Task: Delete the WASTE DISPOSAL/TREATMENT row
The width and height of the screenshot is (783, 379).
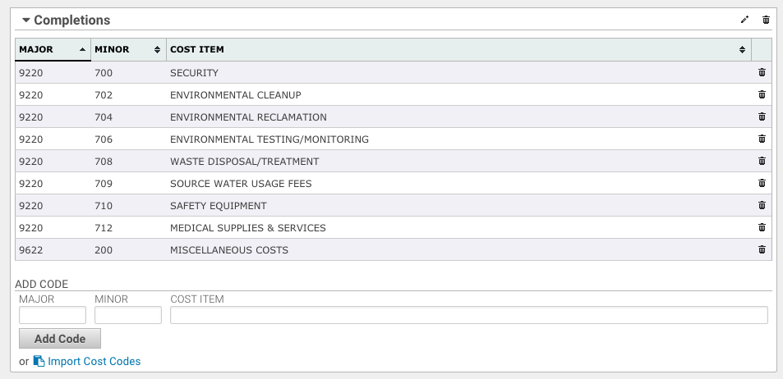Action: click(762, 161)
